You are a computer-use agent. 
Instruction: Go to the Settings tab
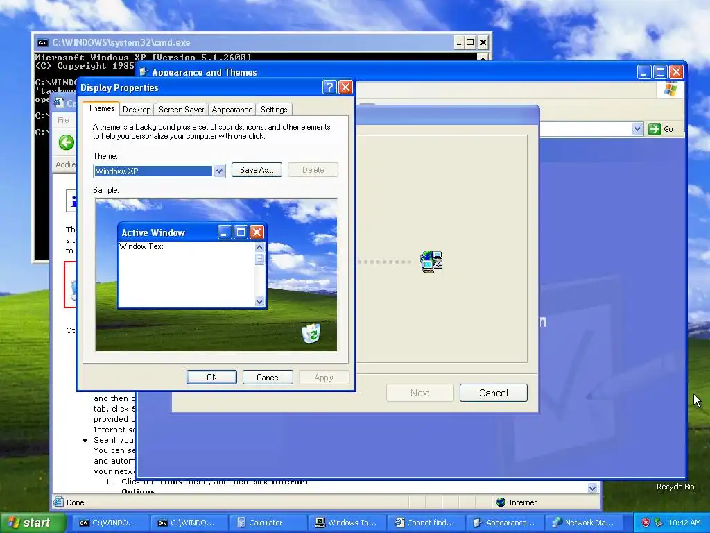(x=273, y=110)
